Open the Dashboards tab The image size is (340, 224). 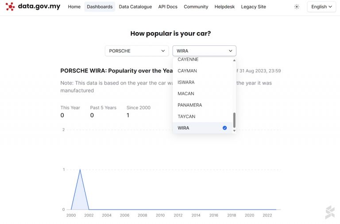100,7
